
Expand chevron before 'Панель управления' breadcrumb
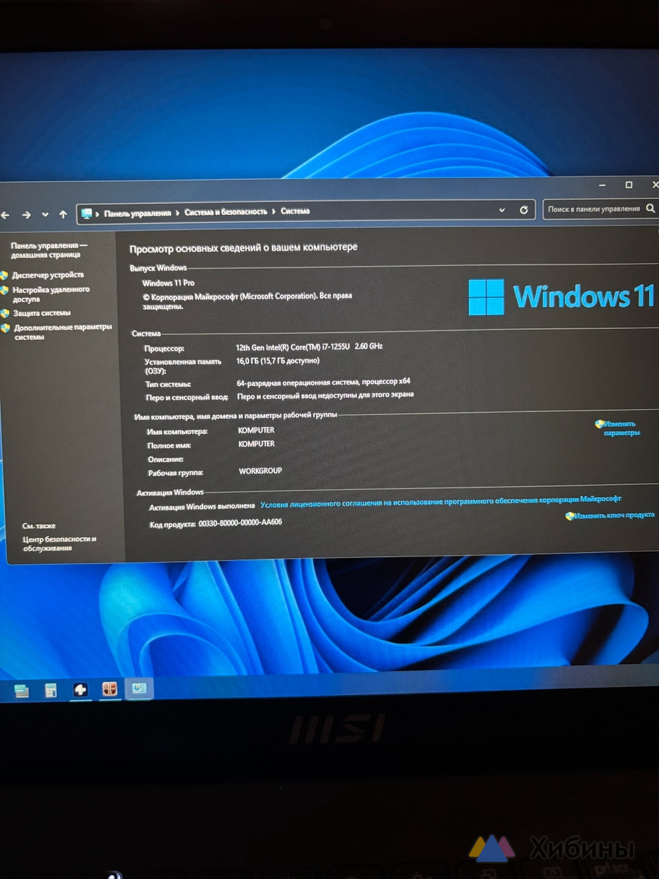[97, 214]
